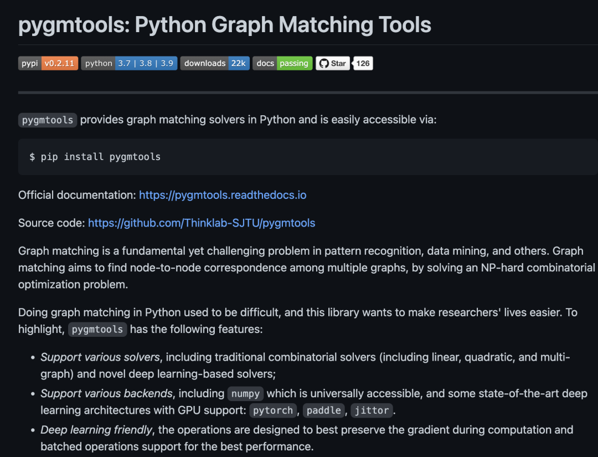598x457 pixels.
Task: Click the pypi label on the version badge
Action: (29, 63)
